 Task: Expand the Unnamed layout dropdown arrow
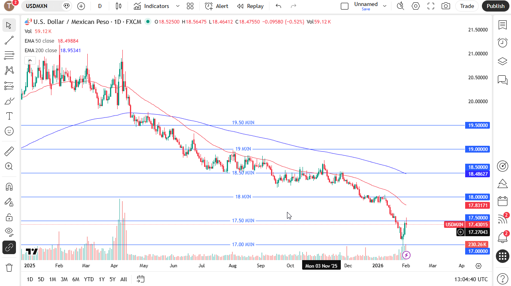pyautogui.click(x=385, y=6)
